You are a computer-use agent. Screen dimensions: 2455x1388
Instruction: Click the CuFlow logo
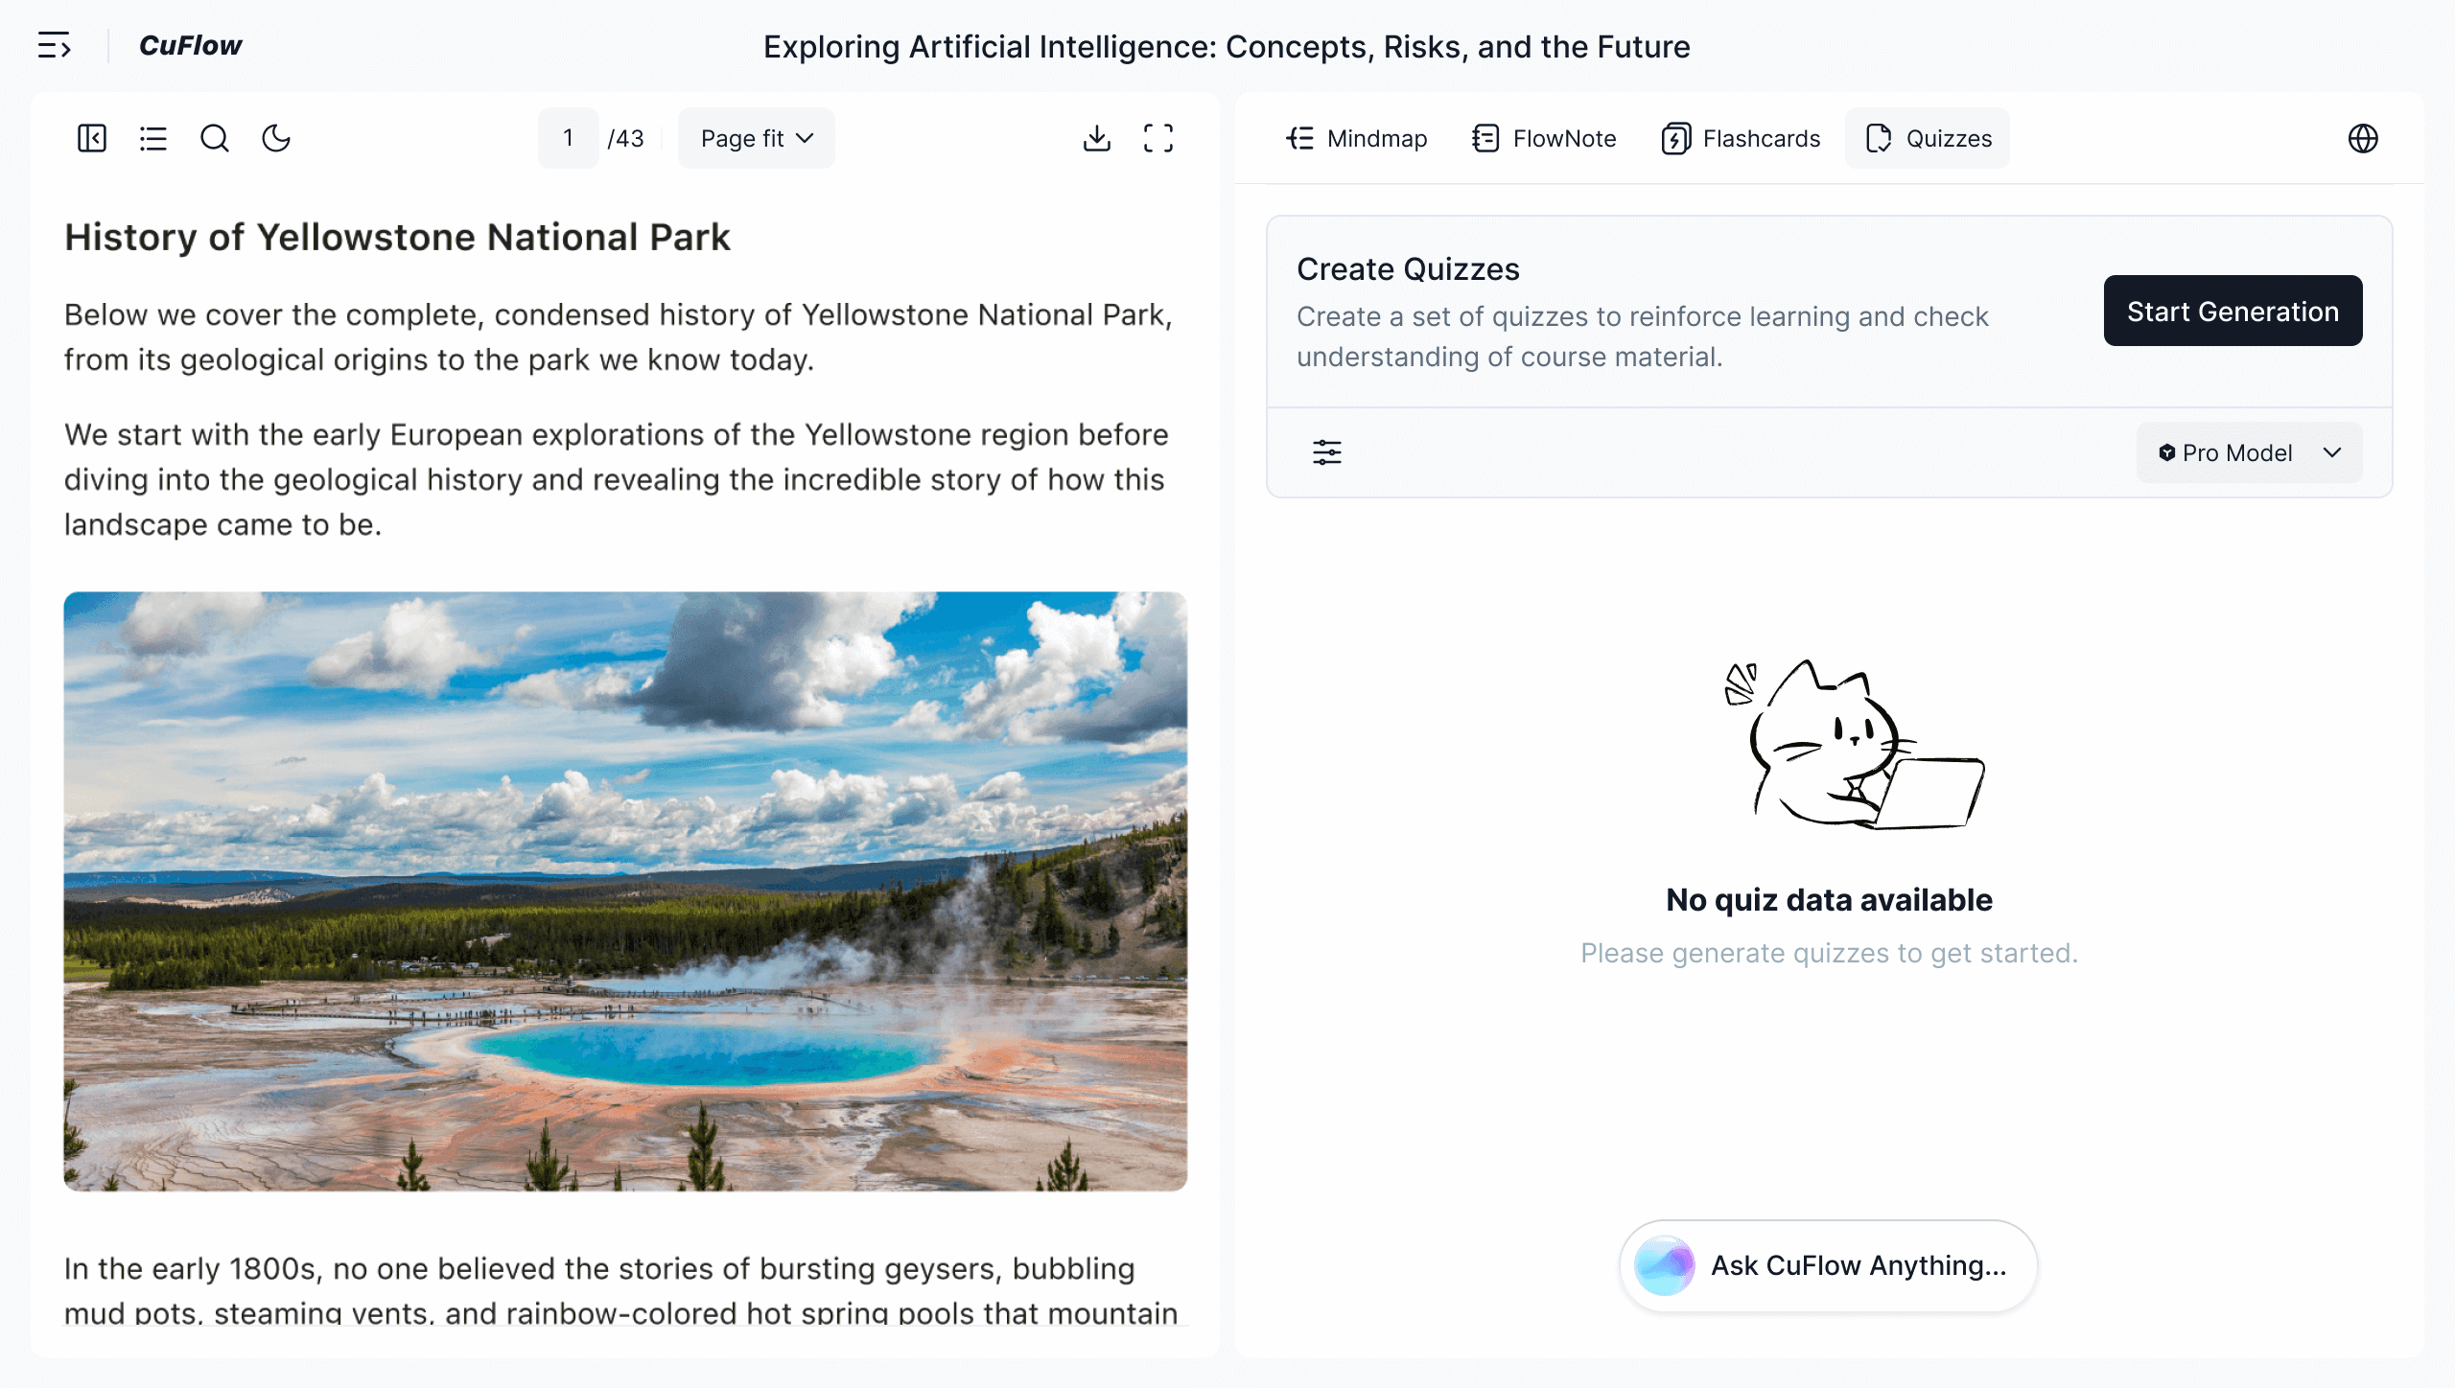click(x=190, y=45)
